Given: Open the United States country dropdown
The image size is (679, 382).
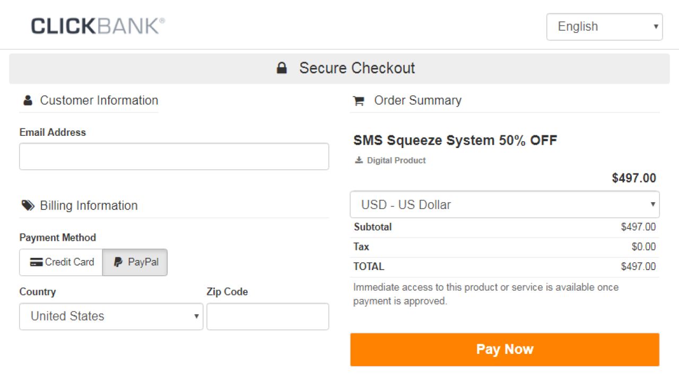Looking at the screenshot, I should tap(111, 316).
